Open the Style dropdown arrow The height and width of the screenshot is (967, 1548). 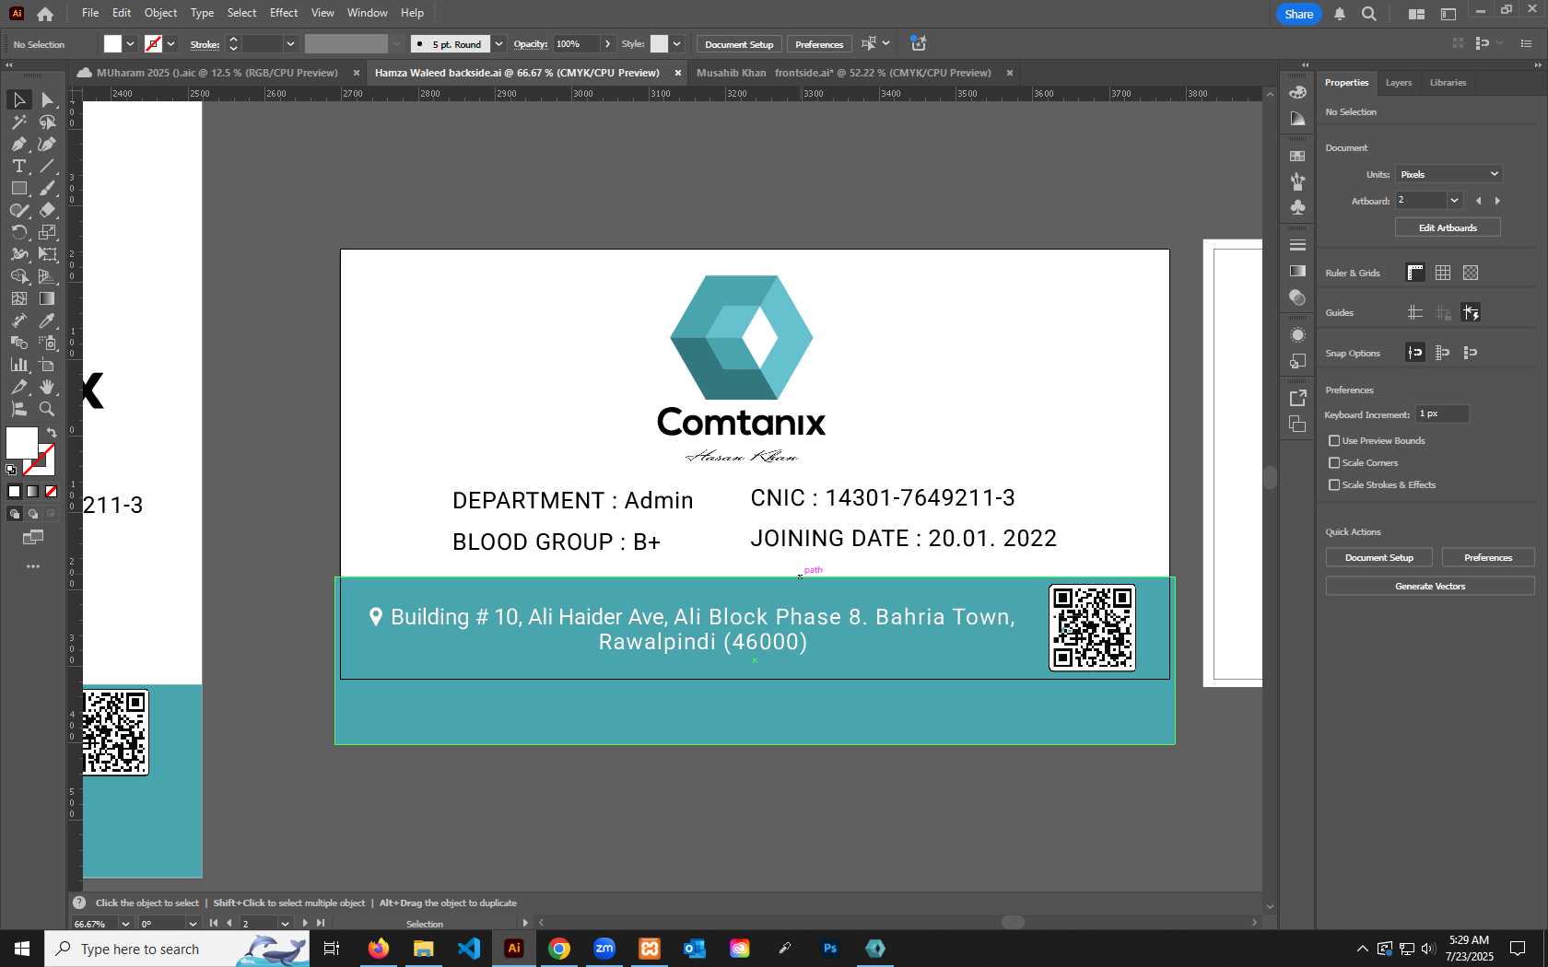[x=677, y=44]
